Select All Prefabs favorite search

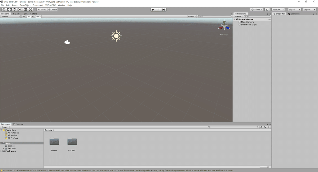(x=12, y=138)
